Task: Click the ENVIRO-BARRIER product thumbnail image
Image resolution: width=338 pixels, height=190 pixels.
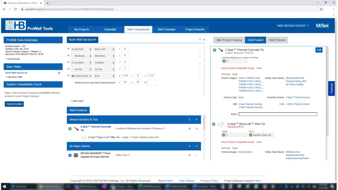Action: point(76,155)
